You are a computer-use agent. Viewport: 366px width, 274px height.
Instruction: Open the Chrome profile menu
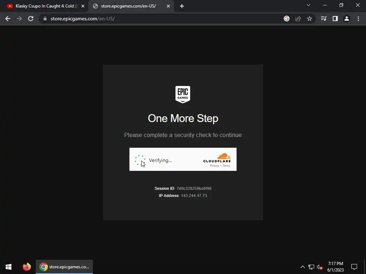click(x=347, y=19)
